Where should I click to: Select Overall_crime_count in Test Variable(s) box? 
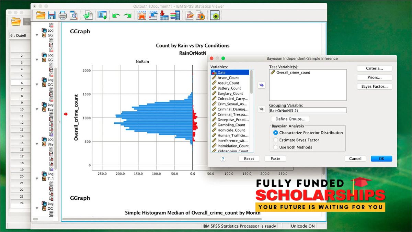tap(290, 73)
